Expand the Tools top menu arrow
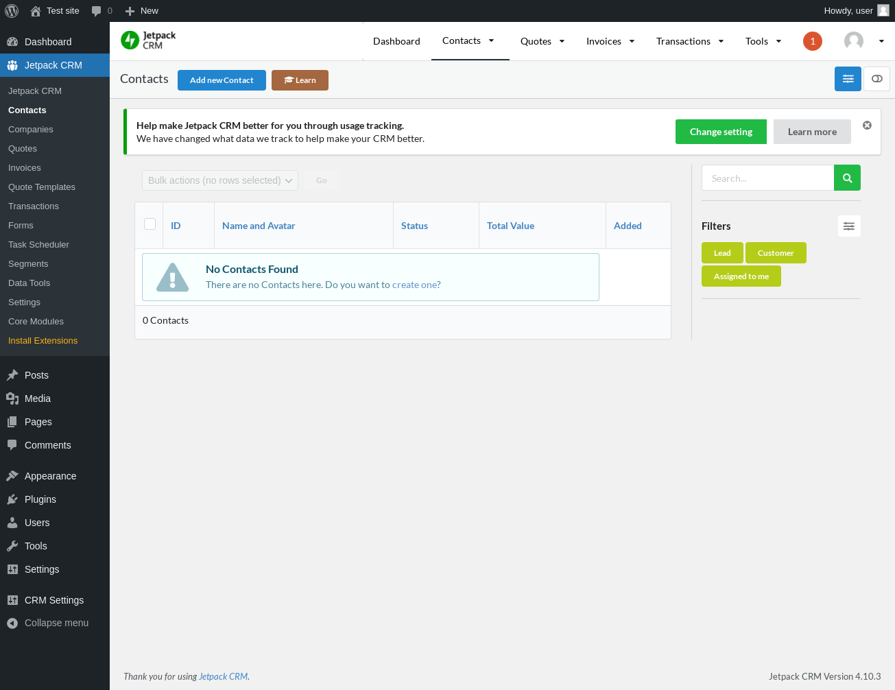Screen dimensions: 895x690 (x=778, y=41)
